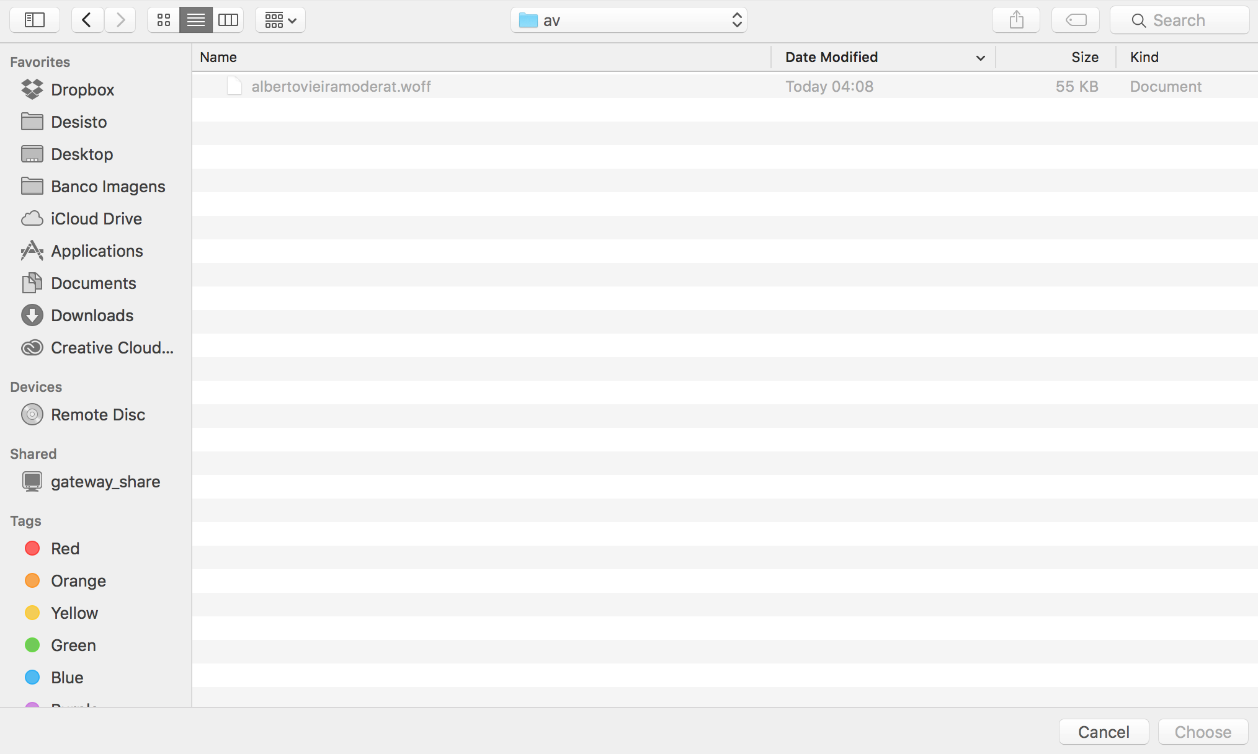Screen dimensions: 1258x754
Task: Switch to icon view
Action: 164,20
